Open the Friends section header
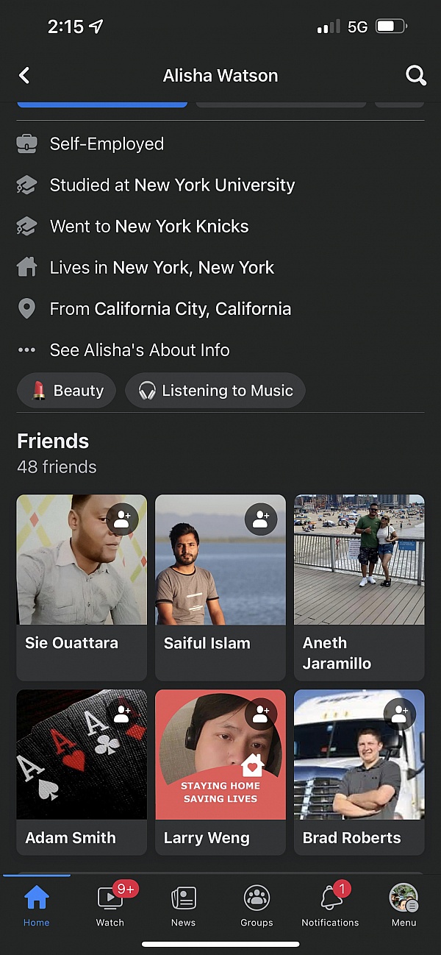 [53, 441]
